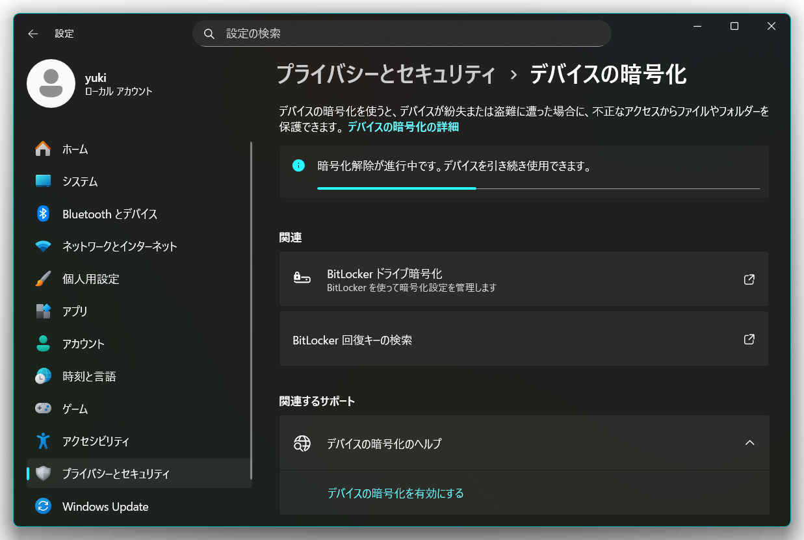Click the 設定の検索 search field
Screen dimensions: 804x540
click(402, 34)
